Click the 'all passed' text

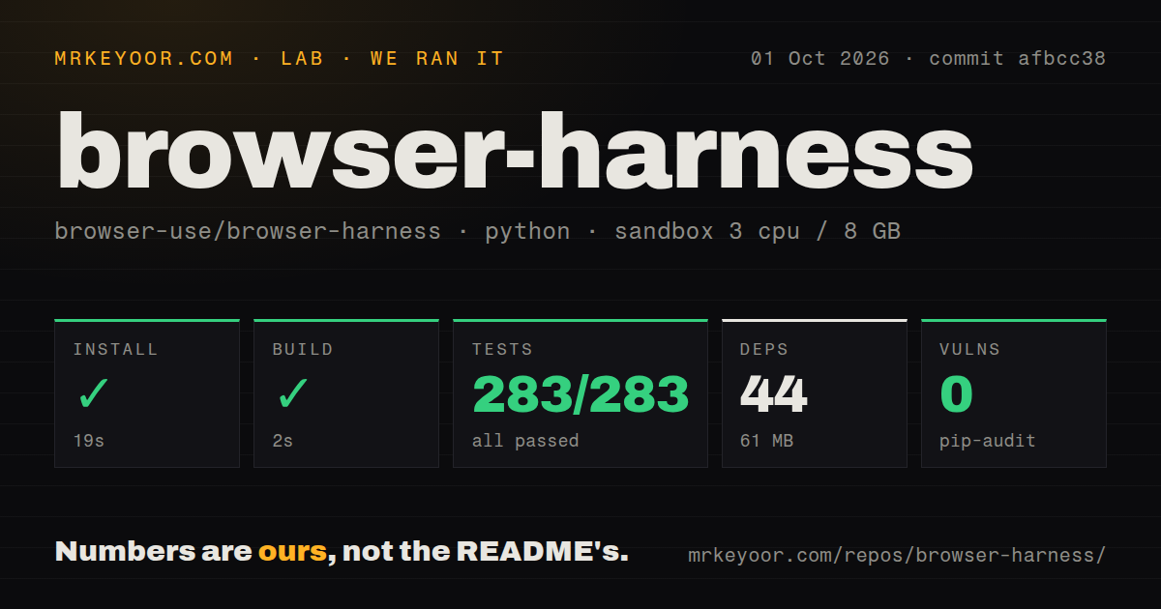[x=525, y=441]
